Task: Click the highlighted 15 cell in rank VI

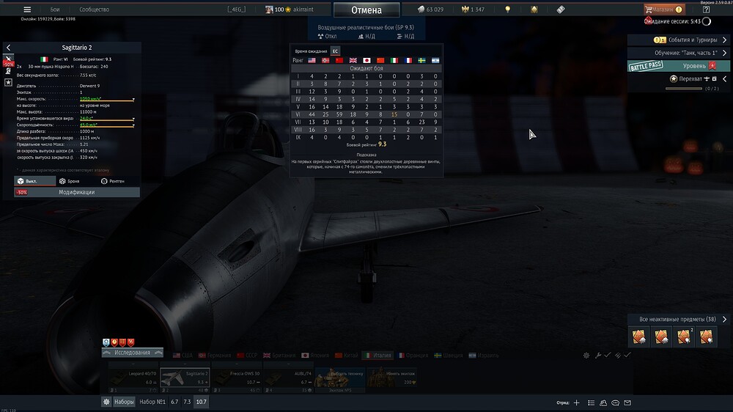Action: point(394,114)
